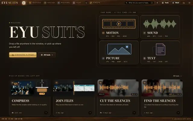Click 'Play several files back to back as one'
Screen dimensions: 193x121
point(70,105)
